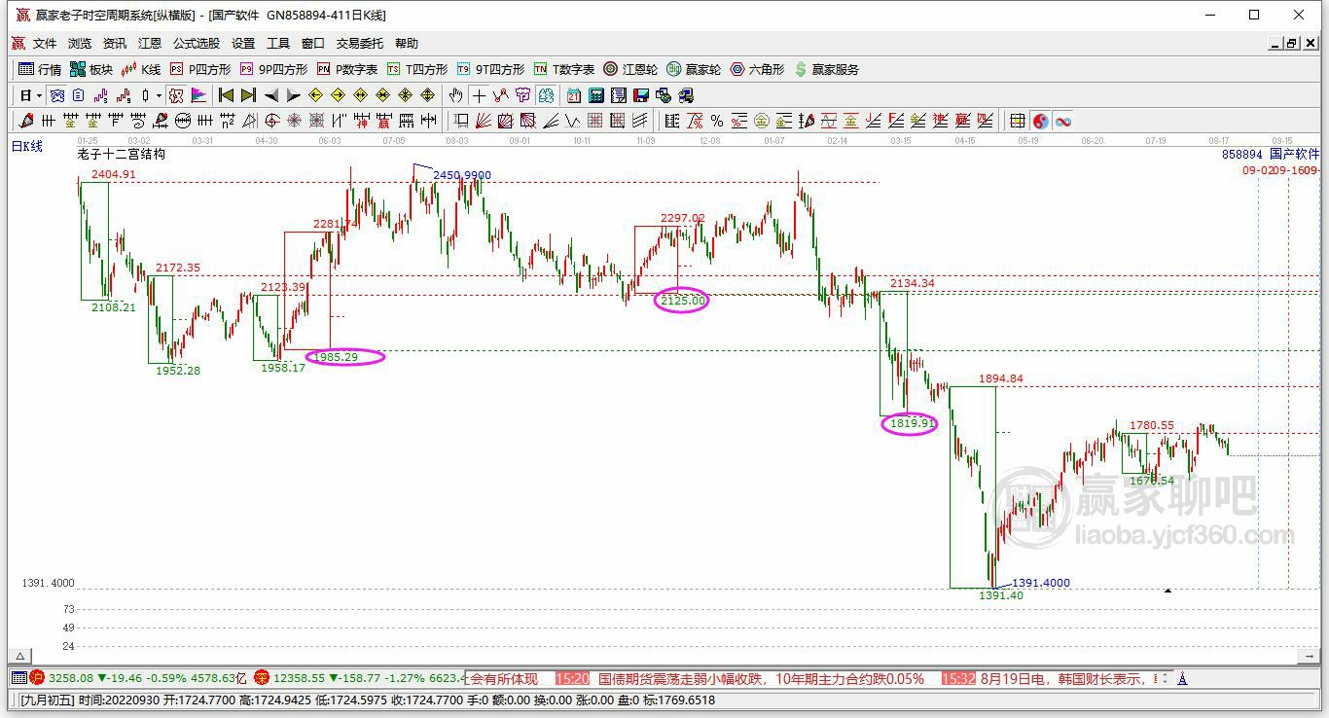Screen dimensions: 1329x718
Task: Open the T数字表 table
Action: click(x=564, y=69)
